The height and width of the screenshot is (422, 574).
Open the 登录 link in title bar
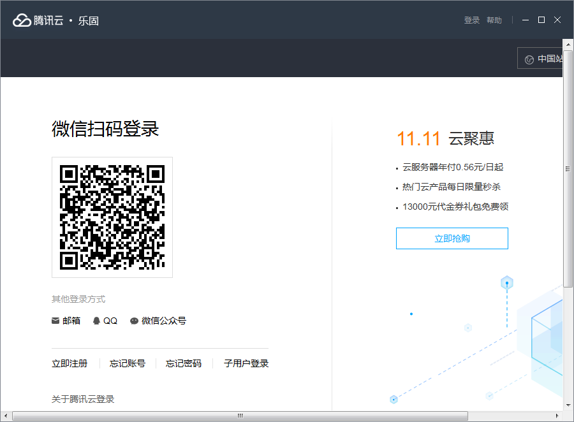(x=472, y=20)
